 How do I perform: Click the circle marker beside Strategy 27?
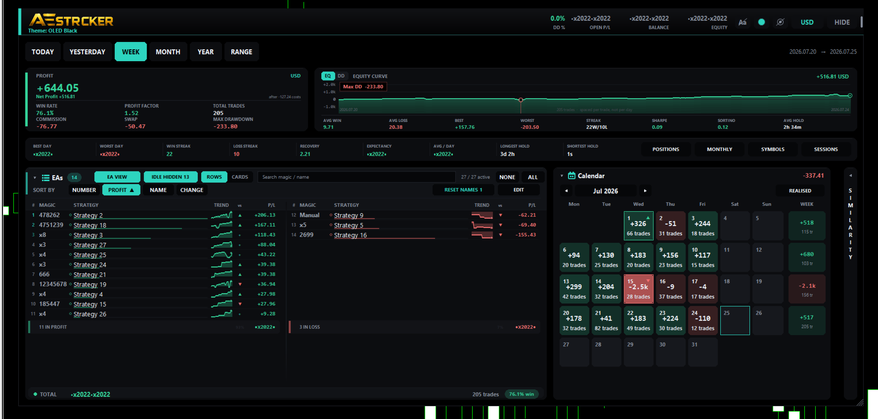pos(70,245)
